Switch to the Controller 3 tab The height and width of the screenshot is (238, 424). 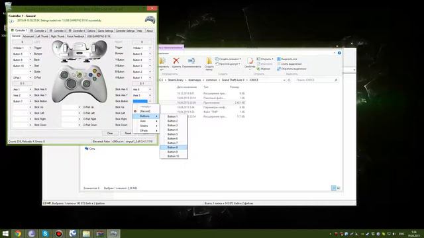[x=58, y=31]
